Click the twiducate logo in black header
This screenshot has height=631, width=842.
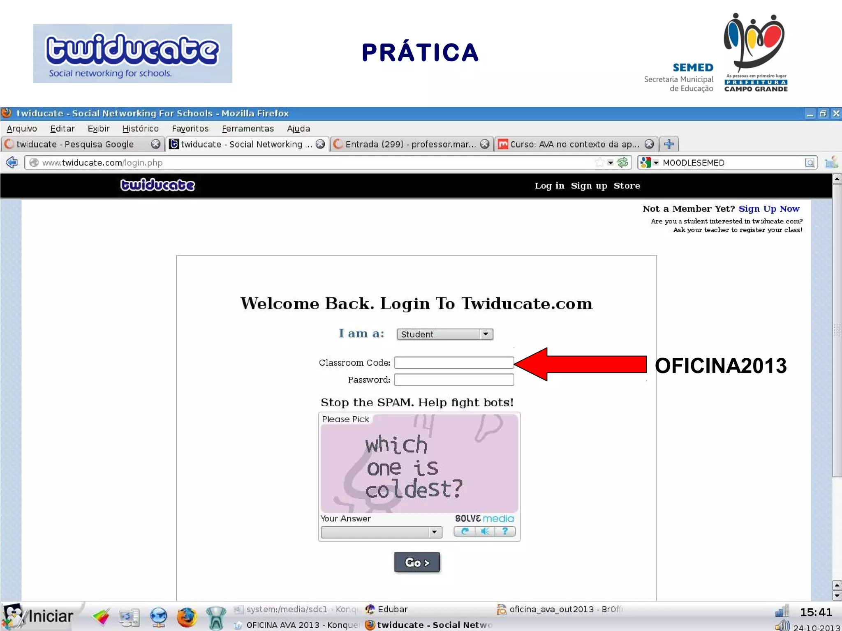coord(157,185)
